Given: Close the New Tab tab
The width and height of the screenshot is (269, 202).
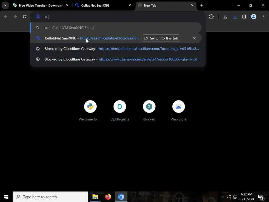Looking at the screenshot, I should (x=192, y=6).
